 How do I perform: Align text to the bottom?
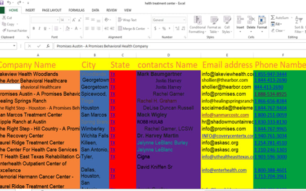(99, 20)
